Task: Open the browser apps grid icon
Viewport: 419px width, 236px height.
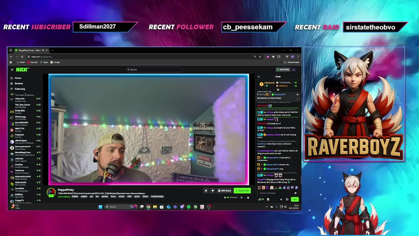Action: [x=11, y=62]
